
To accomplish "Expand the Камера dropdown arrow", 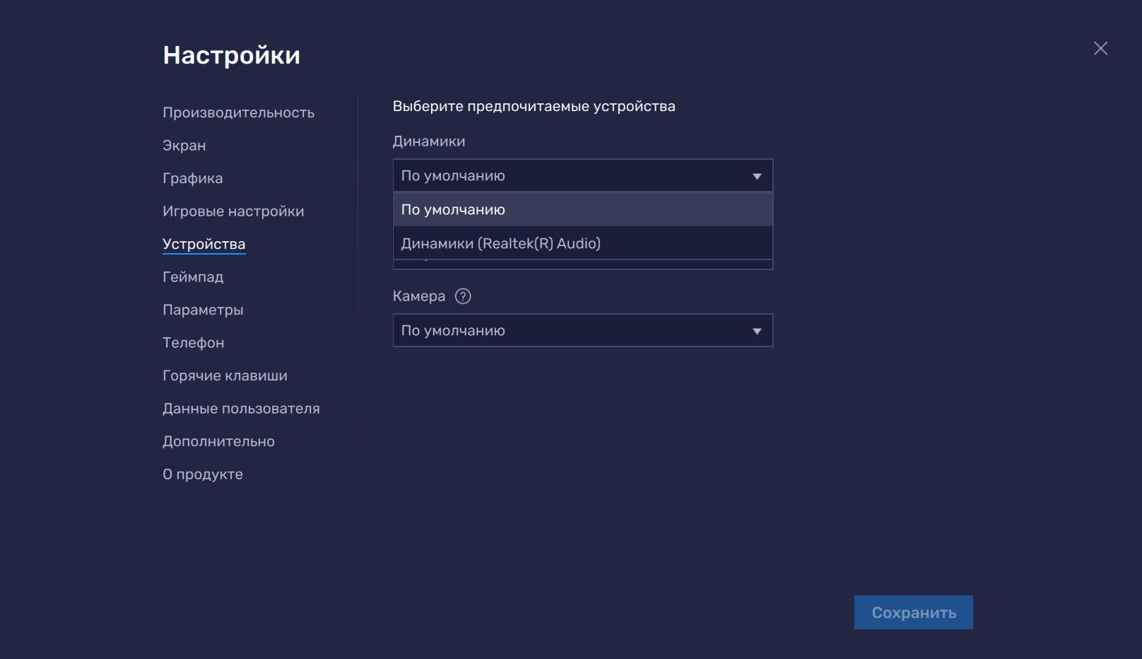I will tap(757, 331).
